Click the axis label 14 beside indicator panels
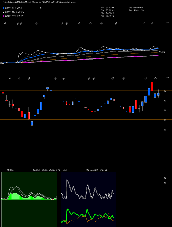The image size is (172, 227). [x=165, y=178]
